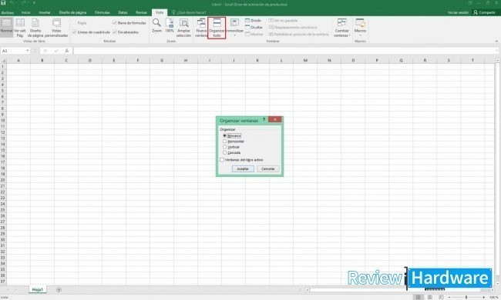The height and width of the screenshot is (300, 501).
Task: Click the vertical scrollbar up arrow
Action: (x=498, y=60)
